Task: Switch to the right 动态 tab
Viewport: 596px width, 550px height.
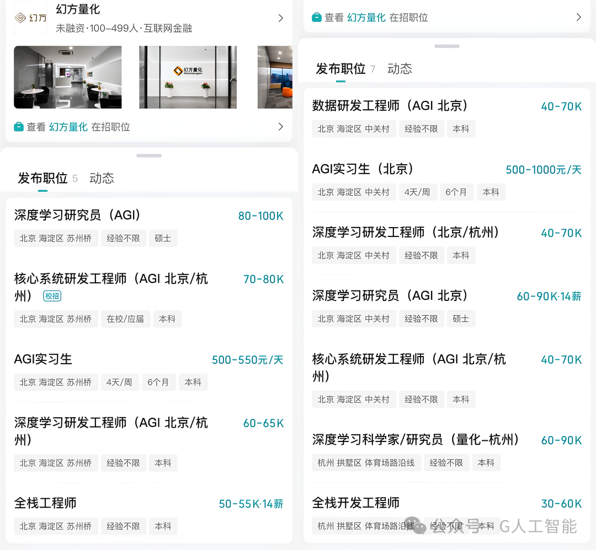Action: 400,69
